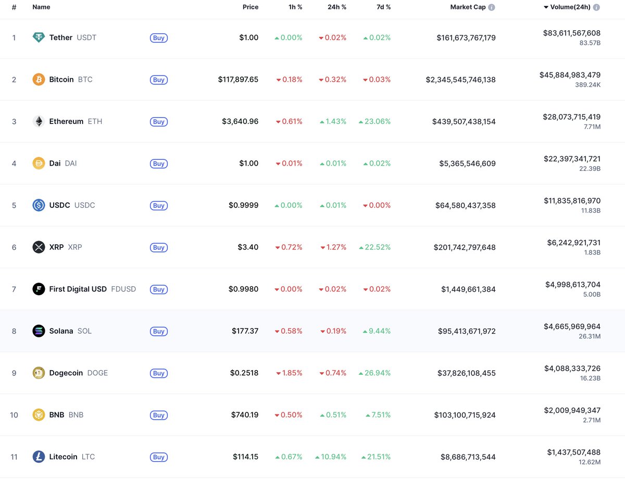Click BNB price $740.19
Image resolution: width=625 pixels, height=480 pixels.
[x=245, y=415]
